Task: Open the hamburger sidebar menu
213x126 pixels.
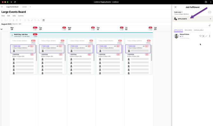Action: pyautogui.click(x=2, y=7)
